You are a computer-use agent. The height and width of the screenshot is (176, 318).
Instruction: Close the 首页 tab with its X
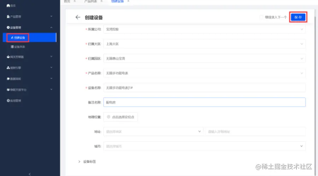tap(75, 1)
